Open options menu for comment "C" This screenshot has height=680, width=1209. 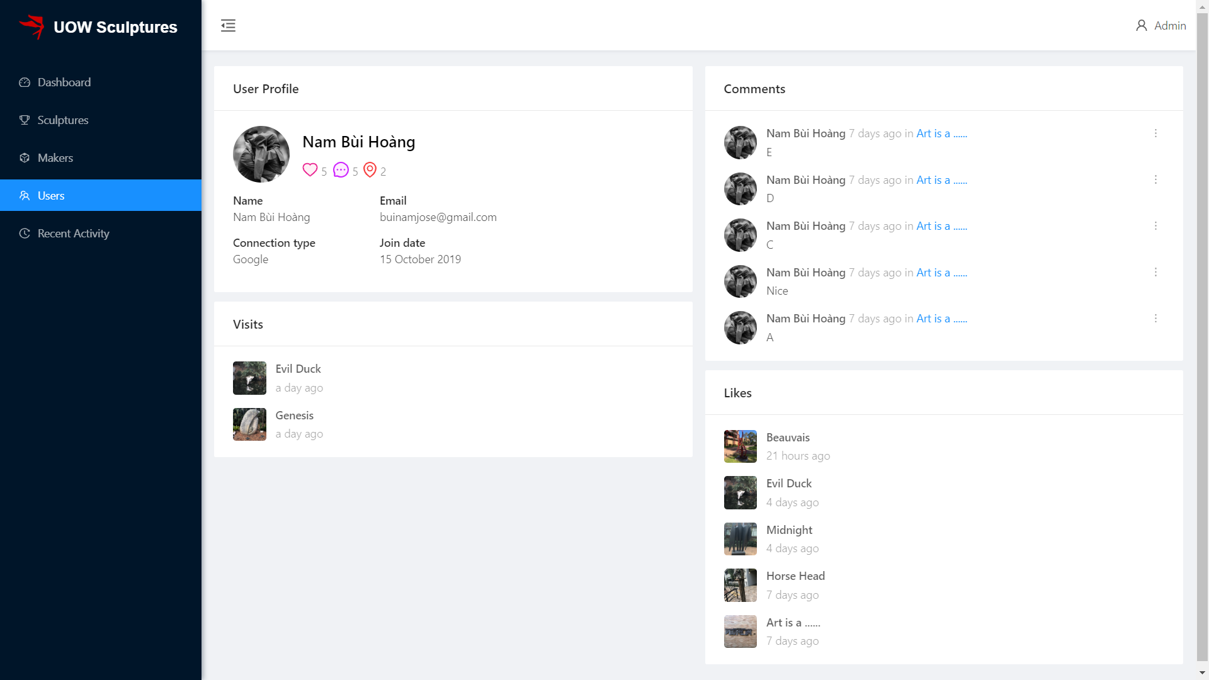pos(1155,226)
